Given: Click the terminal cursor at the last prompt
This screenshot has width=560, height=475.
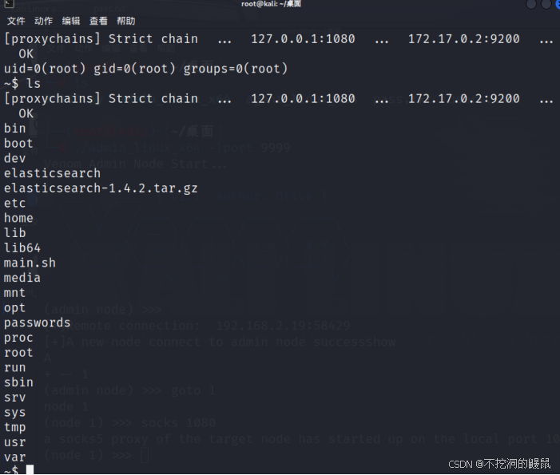Looking at the screenshot, I should [x=30, y=470].
